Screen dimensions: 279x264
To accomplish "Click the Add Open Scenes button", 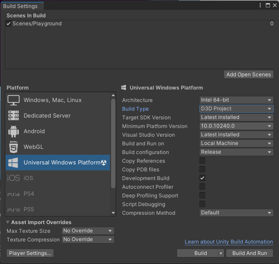I will pos(249,74).
